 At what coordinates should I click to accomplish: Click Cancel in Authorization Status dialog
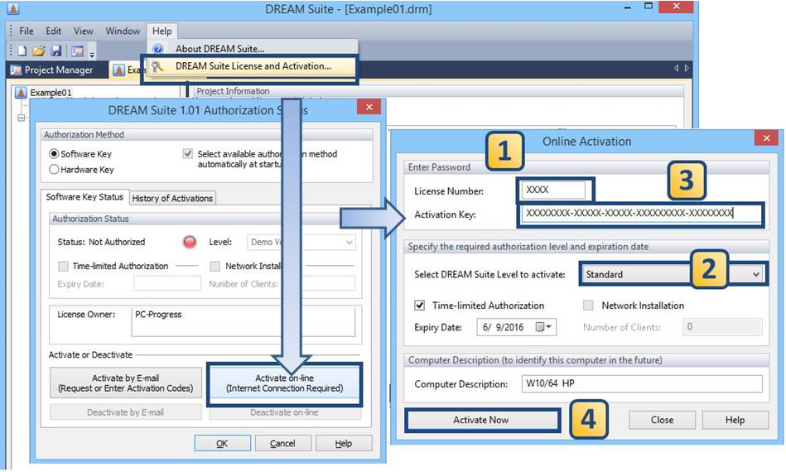click(x=282, y=444)
